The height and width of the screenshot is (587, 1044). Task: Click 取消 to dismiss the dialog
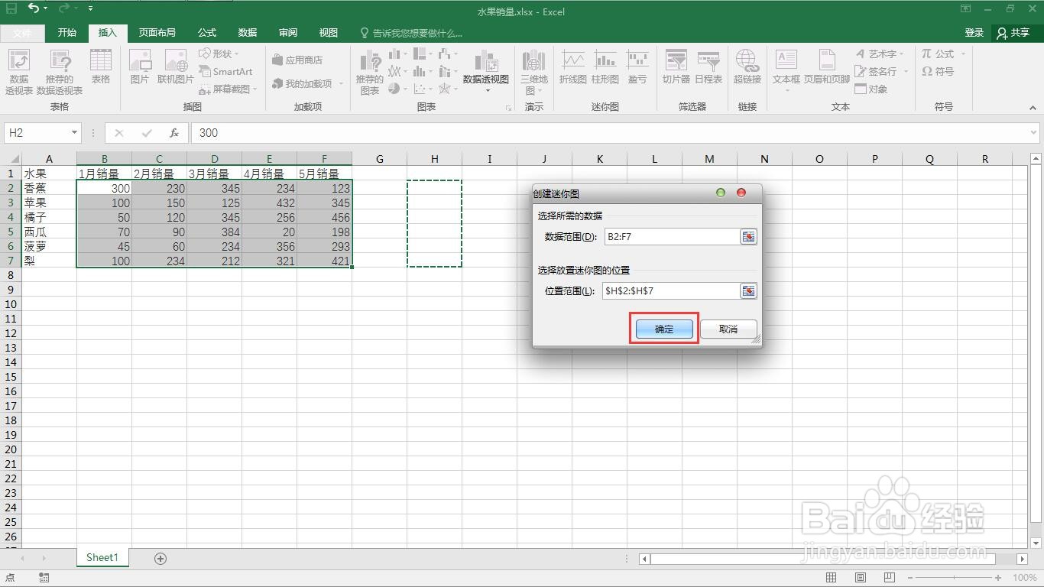coord(728,329)
